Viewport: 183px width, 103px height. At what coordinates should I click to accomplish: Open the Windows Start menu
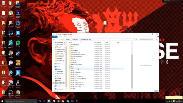2,101
